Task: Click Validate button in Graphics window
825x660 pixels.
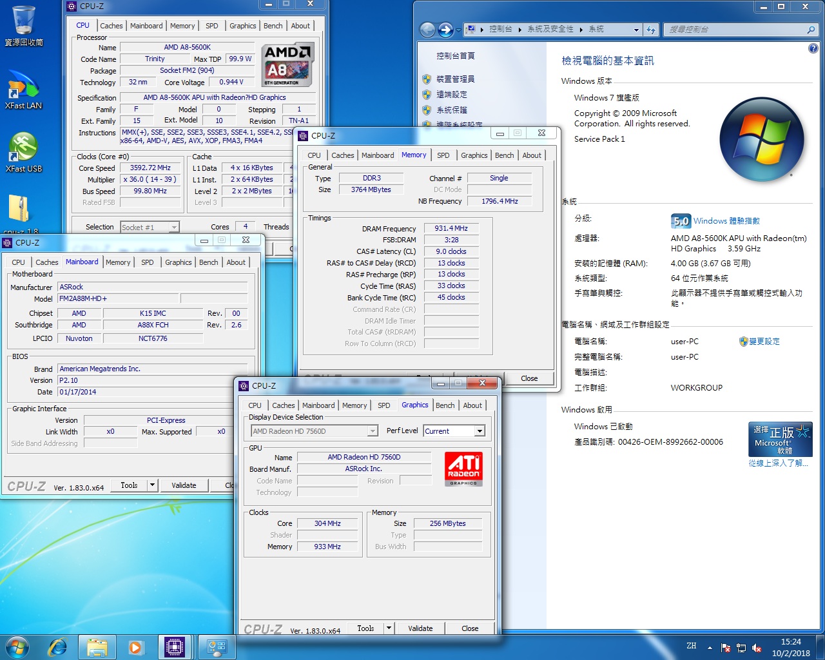Action: [420, 628]
